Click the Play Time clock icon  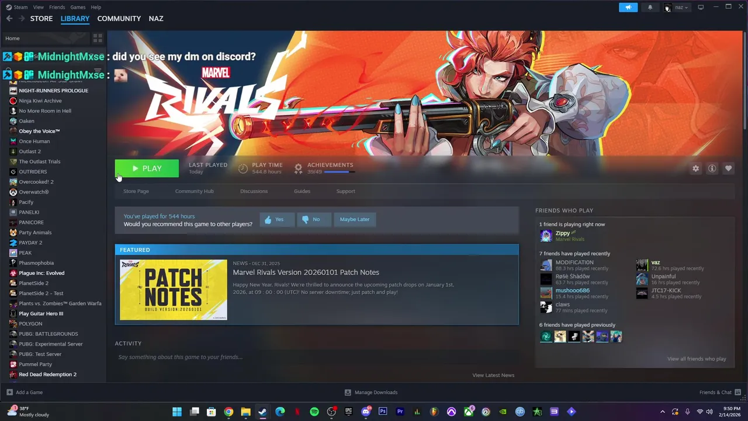coord(243,168)
